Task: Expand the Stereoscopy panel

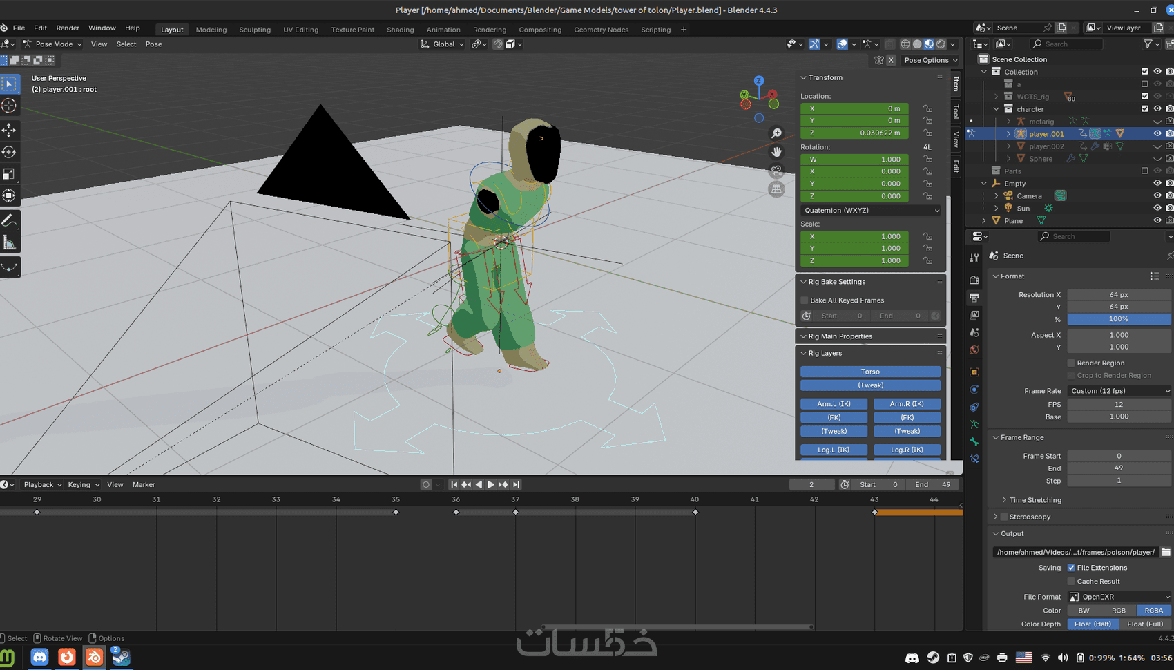Action: [x=996, y=517]
